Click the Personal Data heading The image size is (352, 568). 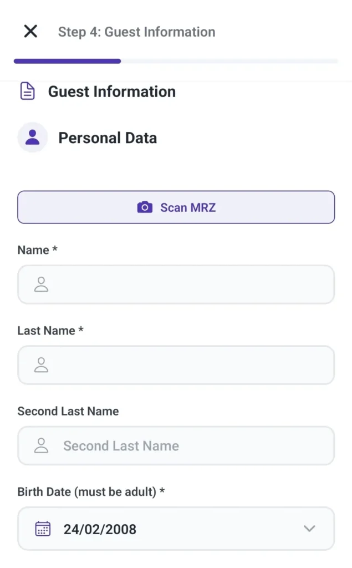(x=108, y=137)
